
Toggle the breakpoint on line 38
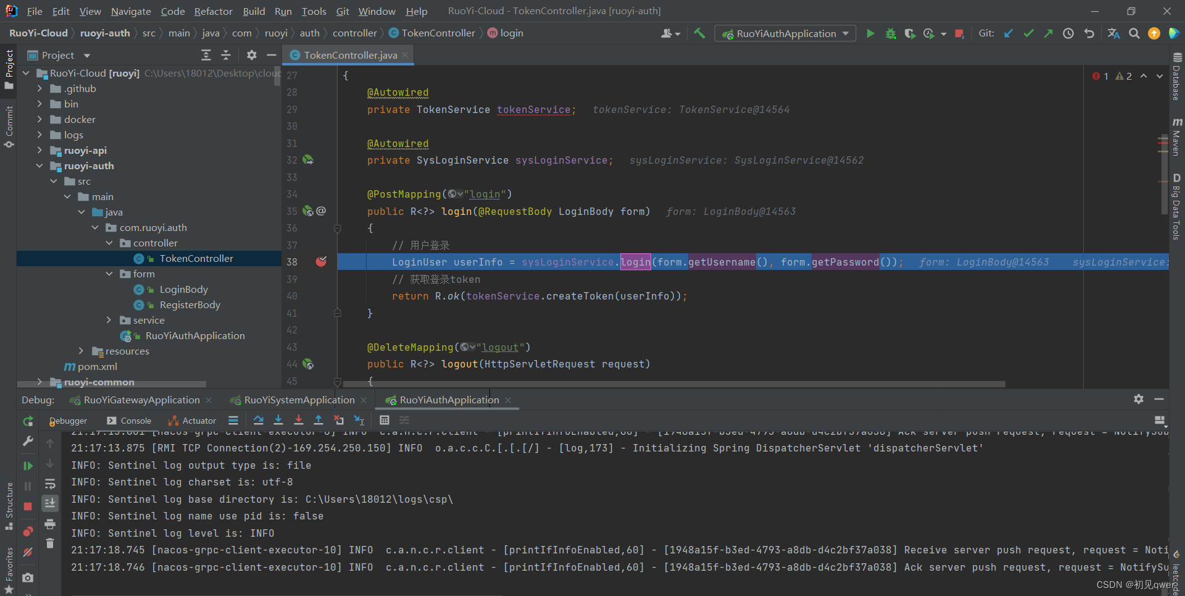pos(321,262)
